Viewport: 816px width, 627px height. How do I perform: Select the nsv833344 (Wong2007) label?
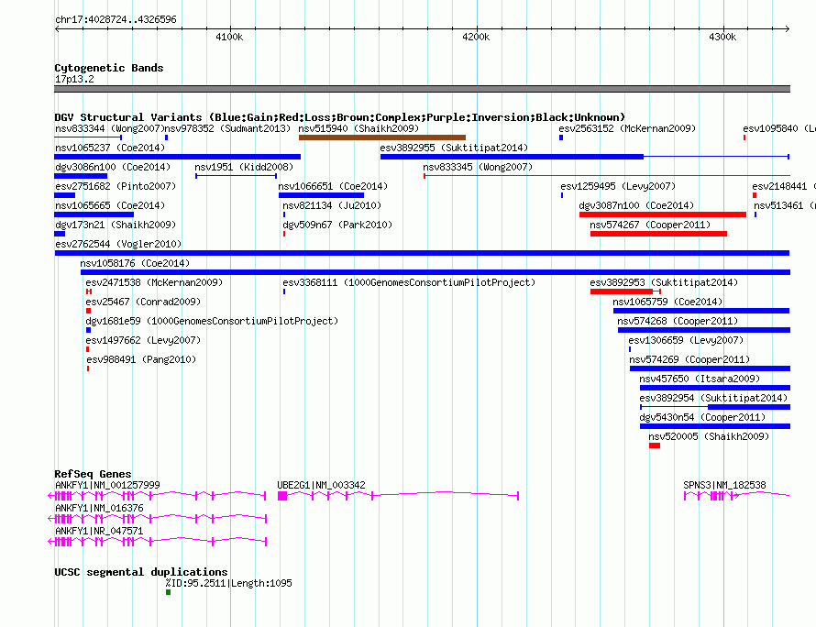point(109,128)
